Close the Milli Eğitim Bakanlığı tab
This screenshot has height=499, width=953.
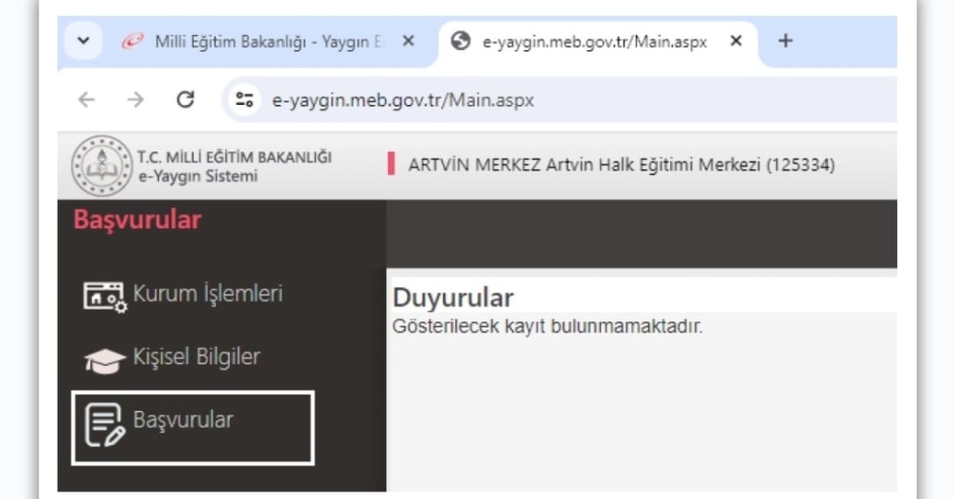(408, 42)
